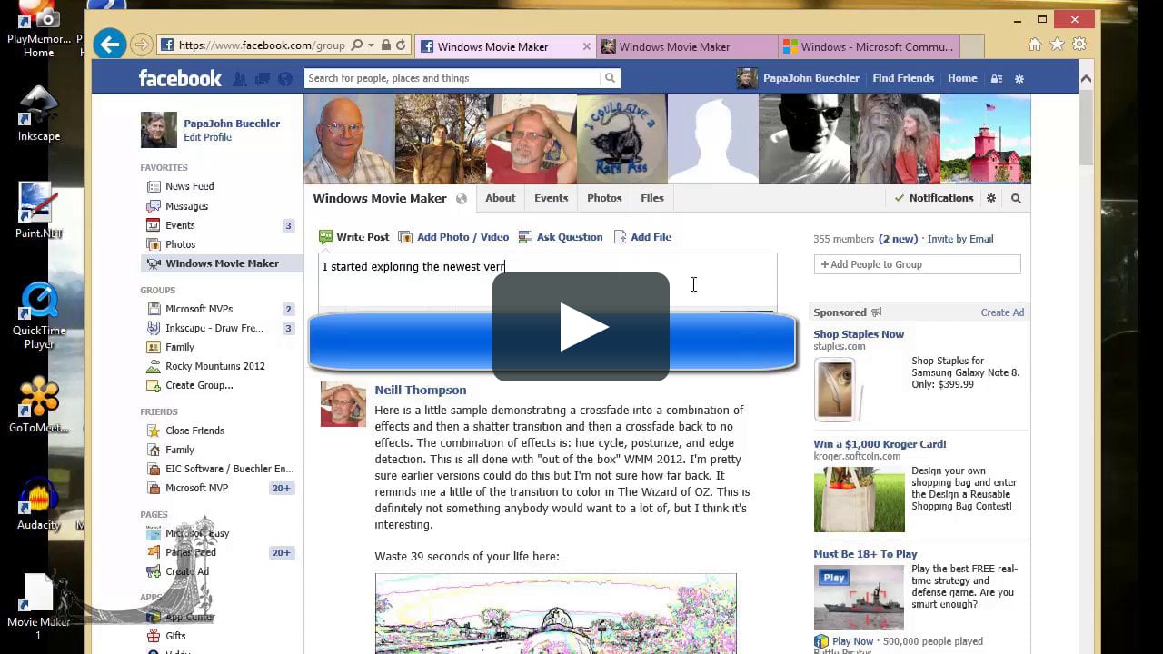
Task: Open the browser Tools gear icon
Action: [1079, 45]
